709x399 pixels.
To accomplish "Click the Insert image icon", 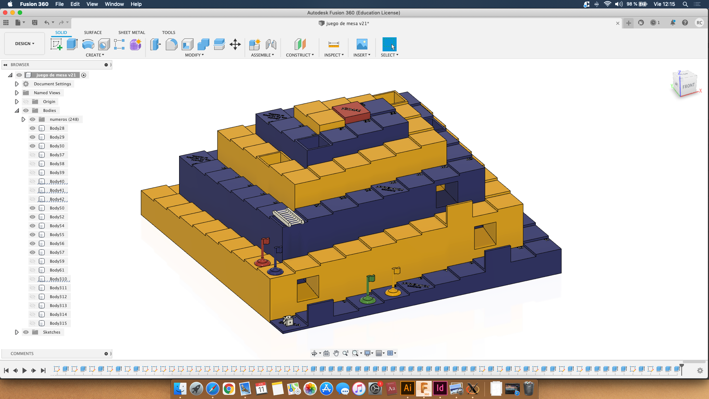I will [x=362, y=45].
